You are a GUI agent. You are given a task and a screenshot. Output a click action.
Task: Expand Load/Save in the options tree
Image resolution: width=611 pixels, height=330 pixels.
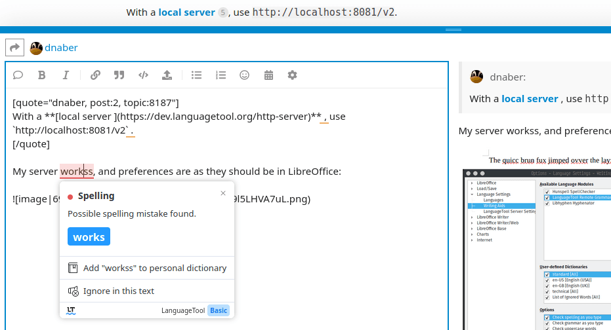[472, 189]
